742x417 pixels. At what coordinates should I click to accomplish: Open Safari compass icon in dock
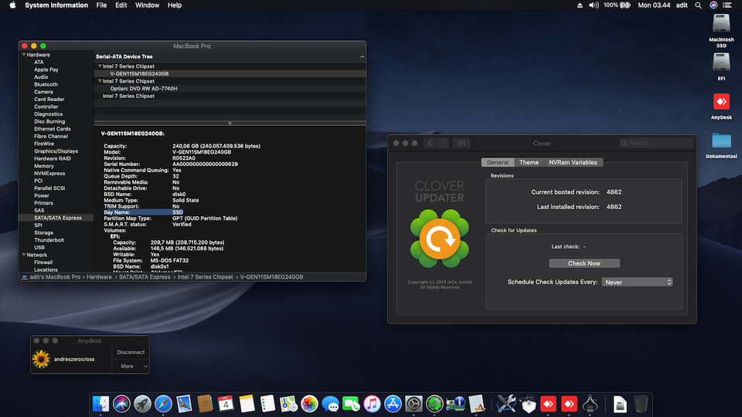coord(163,404)
